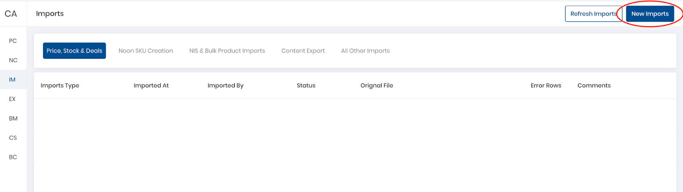683x192 pixels.
Task: Switch to the Content Export tab
Action: (303, 51)
